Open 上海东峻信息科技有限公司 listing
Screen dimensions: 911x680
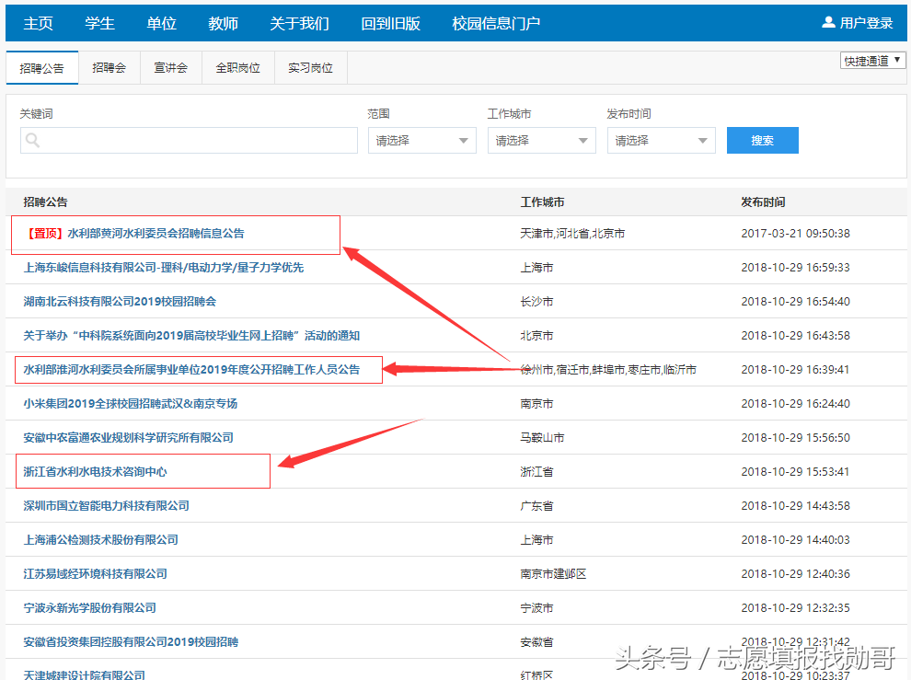point(163,268)
